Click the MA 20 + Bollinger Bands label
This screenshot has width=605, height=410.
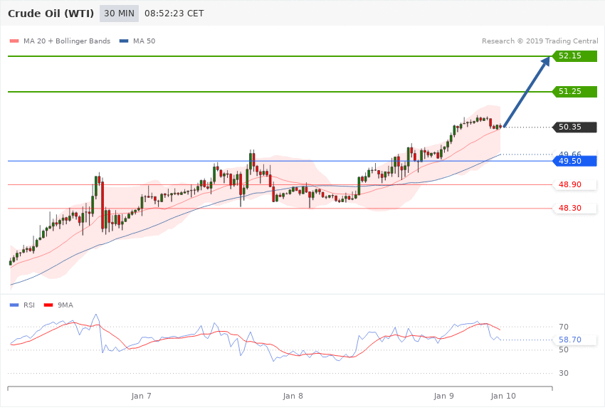67,41
